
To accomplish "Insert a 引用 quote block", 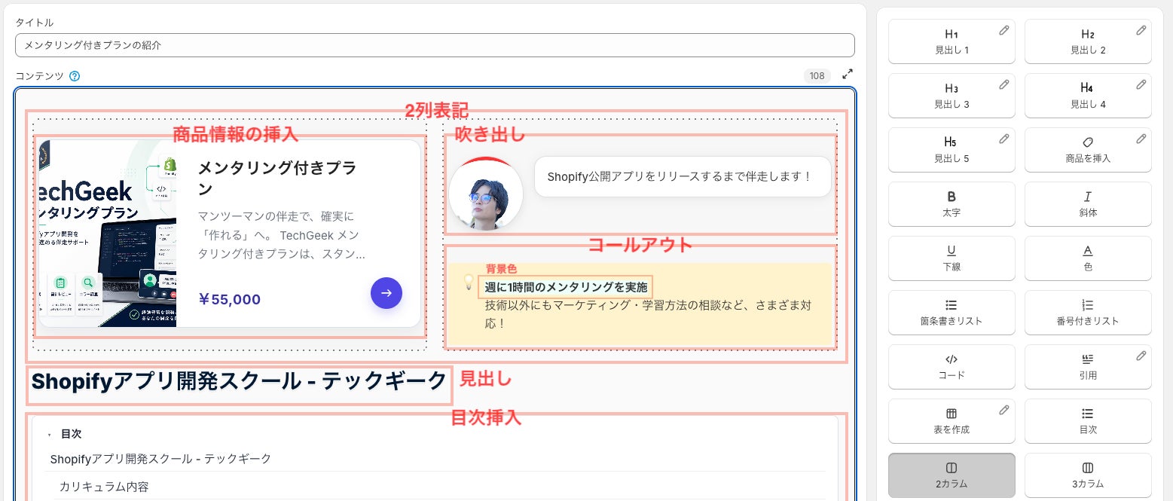I will coord(1088,367).
